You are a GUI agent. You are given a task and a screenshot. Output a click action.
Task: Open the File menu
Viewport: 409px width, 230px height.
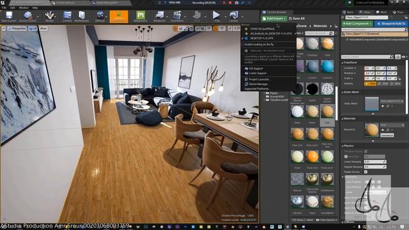pos(4,8)
